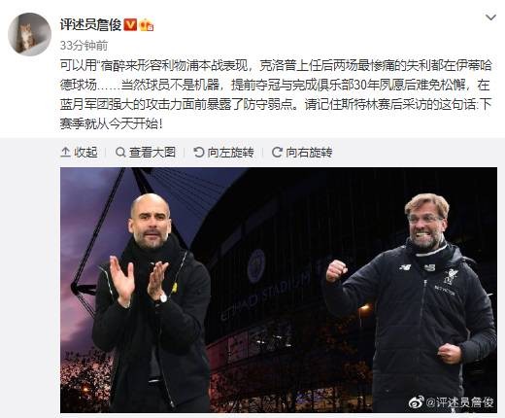The width and height of the screenshot is (505, 418).
Task: Click the magnifier icon for large view
Action: (120, 152)
